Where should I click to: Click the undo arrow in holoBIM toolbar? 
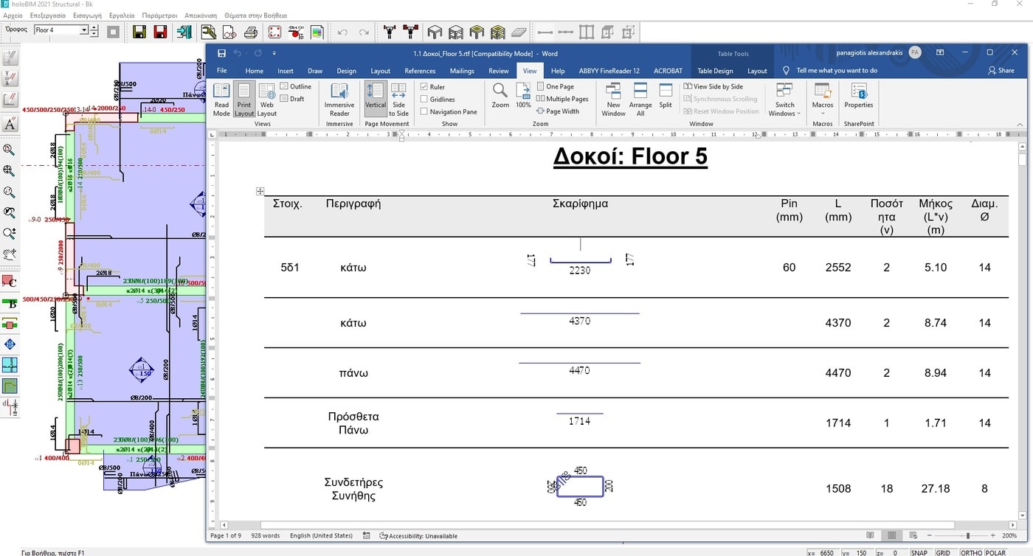coord(342,32)
